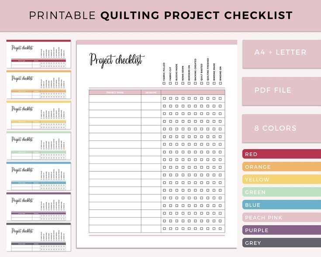Open the red checklist thumbnail preview
Viewport: 321px width, 257px height.
38,55
